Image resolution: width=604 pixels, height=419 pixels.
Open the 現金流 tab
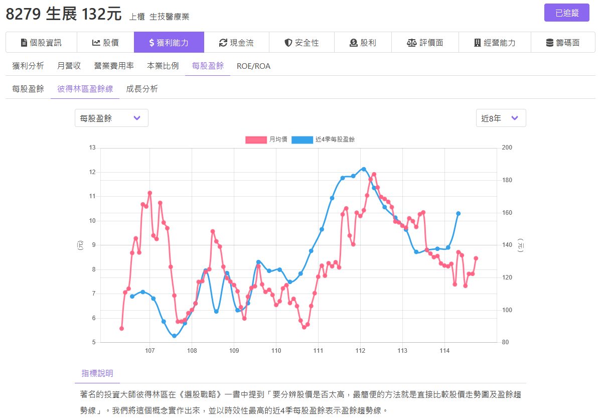[236, 43]
